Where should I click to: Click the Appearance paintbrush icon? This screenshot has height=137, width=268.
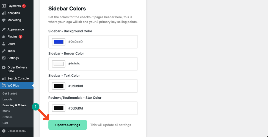click(4, 30)
